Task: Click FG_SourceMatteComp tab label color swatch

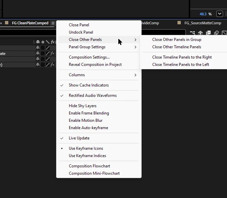Action: coord(179,23)
